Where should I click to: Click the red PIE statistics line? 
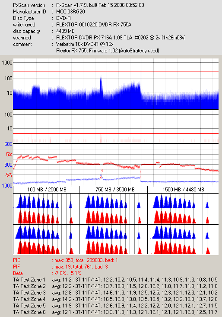click(66, 260)
